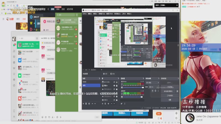This screenshot has height=124, width=221.
Task: Click voice microphone icon in WeChat toolbar
Action: point(60,117)
